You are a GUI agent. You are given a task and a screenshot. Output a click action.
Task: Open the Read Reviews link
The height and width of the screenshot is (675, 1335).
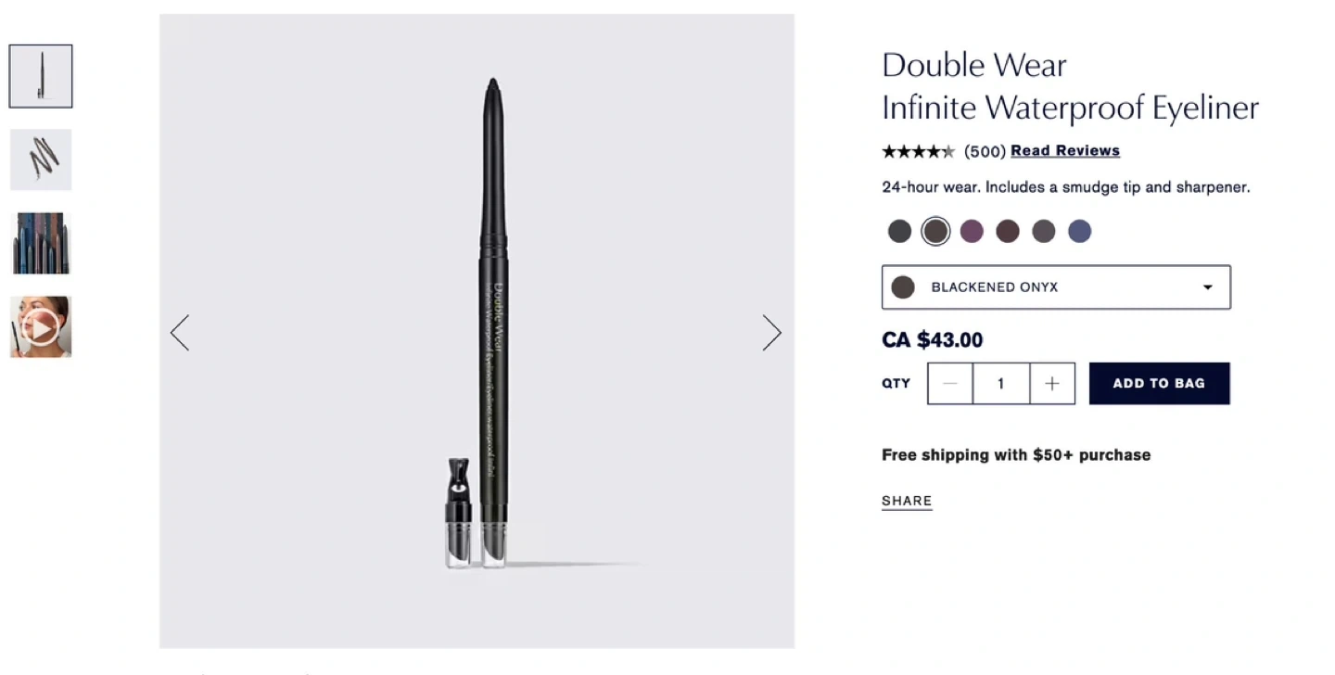pos(1064,151)
